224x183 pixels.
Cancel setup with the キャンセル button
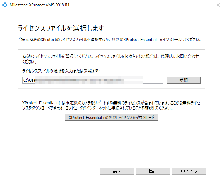[x=189, y=171]
